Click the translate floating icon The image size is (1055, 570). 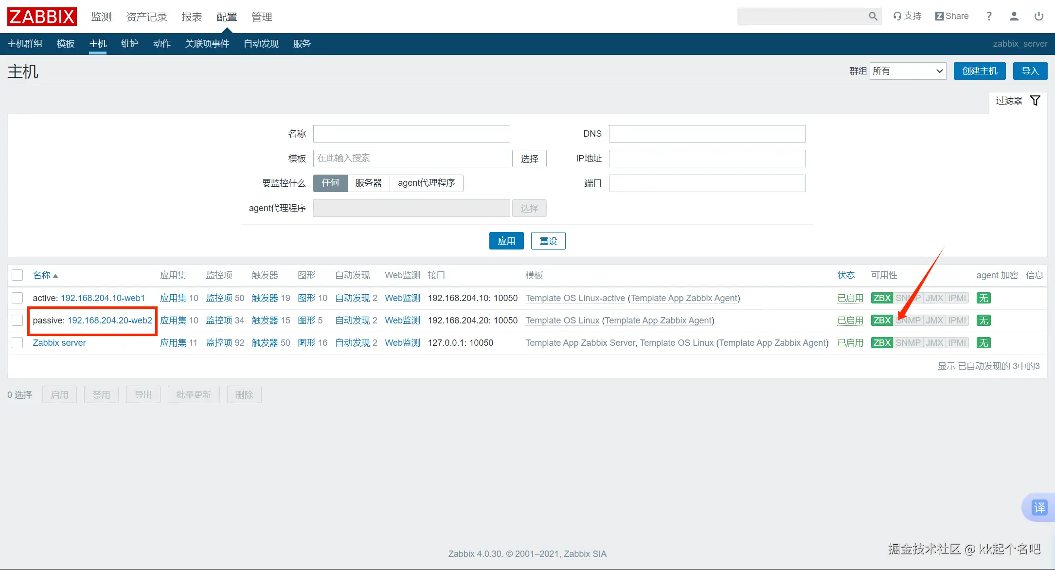click(x=1039, y=507)
